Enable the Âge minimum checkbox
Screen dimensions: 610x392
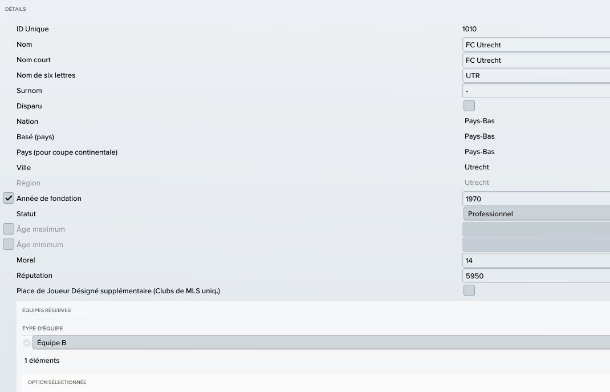(9, 244)
